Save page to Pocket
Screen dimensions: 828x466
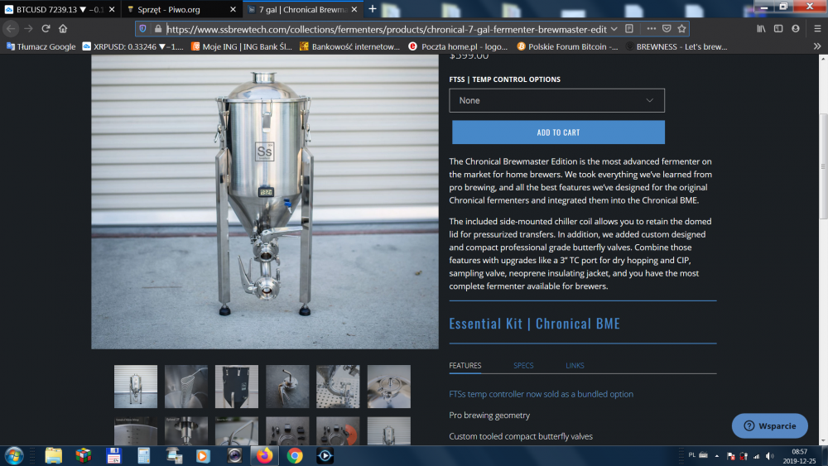(x=667, y=28)
